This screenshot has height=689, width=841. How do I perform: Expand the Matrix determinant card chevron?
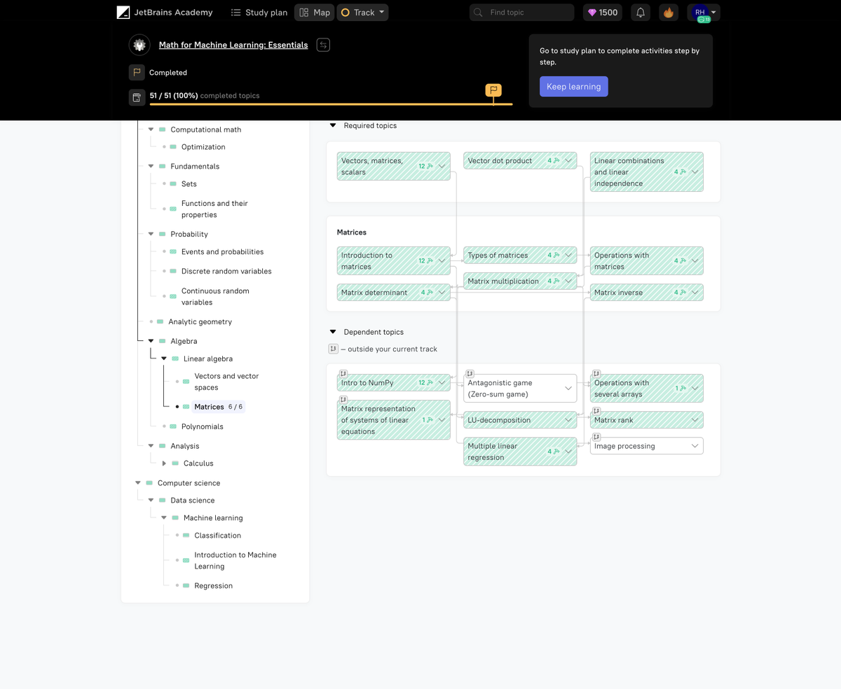coord(442,293)
